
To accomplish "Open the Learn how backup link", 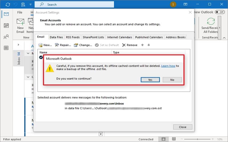I will [168, 66].
